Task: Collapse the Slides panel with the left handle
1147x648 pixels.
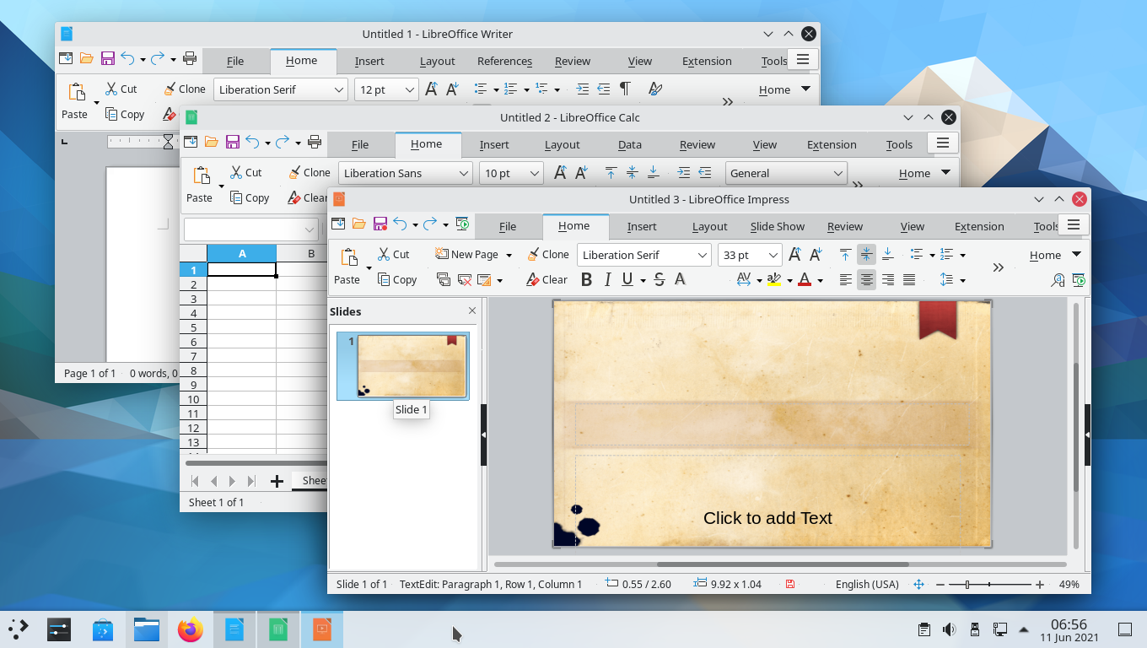Action: (x=483, y=434)
